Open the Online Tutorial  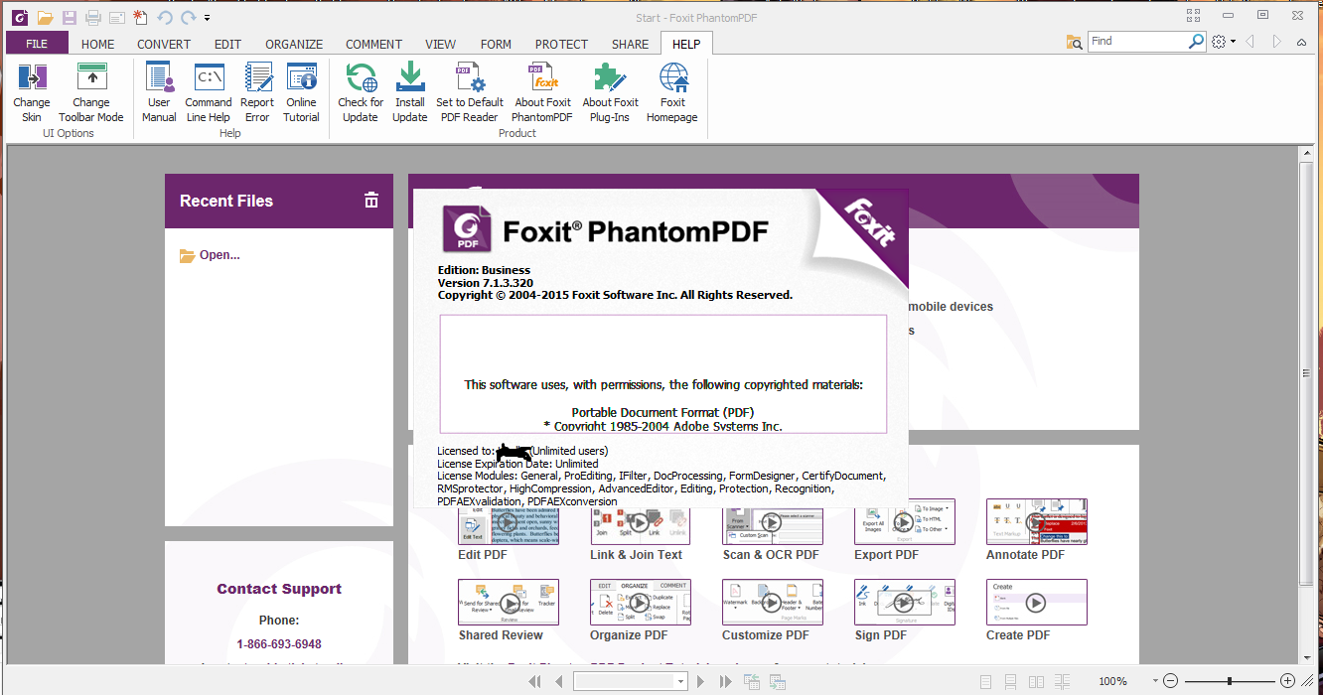[x=304, y=91]
